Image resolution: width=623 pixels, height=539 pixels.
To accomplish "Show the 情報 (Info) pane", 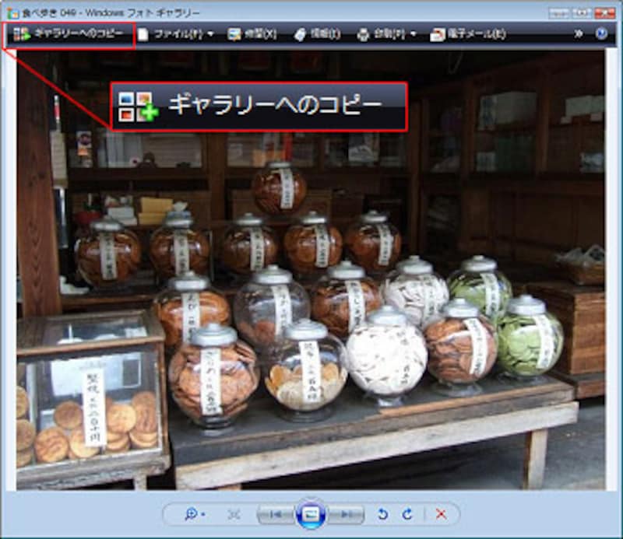I will 317,34.
